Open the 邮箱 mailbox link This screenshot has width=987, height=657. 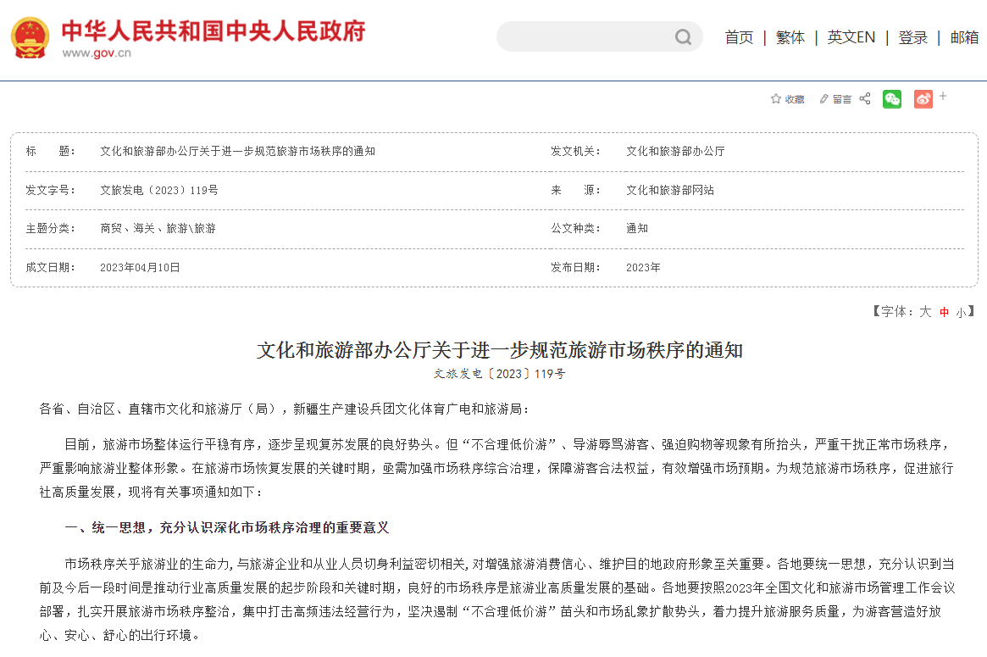coord(964,37)
